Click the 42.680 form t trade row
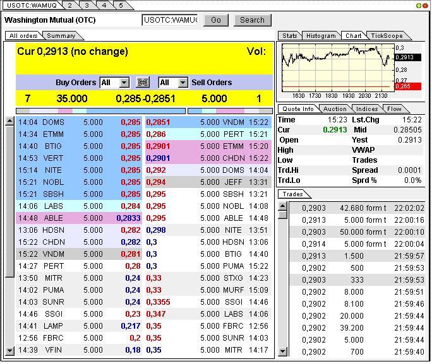Image resolution: width=432 pixels, height=364 pixels. click(357, 208)
